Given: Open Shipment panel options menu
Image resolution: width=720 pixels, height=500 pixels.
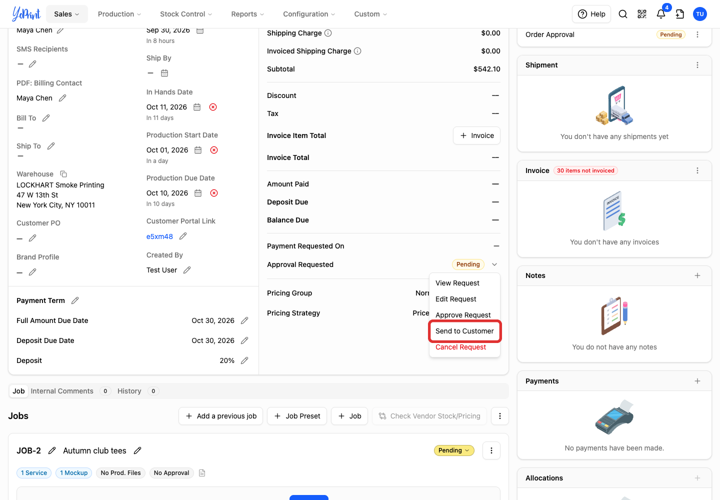Looking at the screenshot, I should click(x=697, y=65).
